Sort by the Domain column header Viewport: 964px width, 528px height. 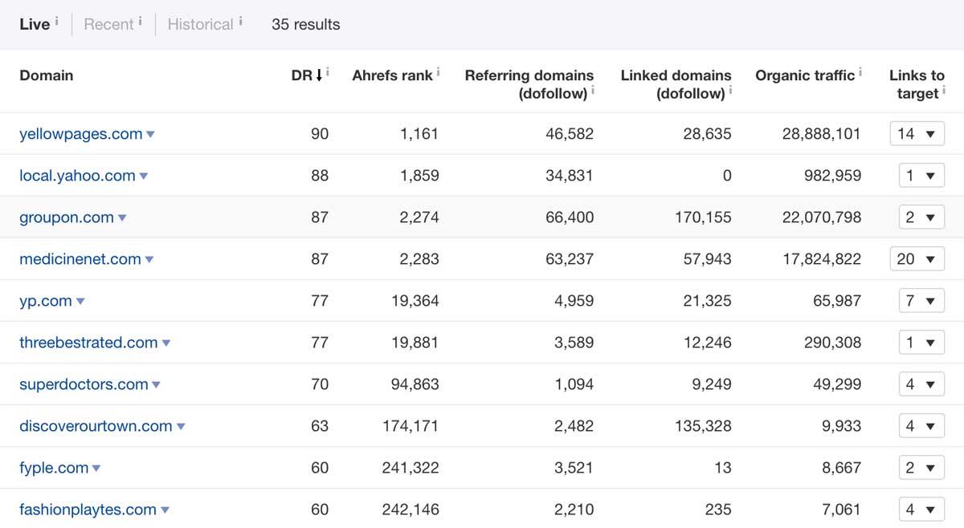pyautogui.click(x=46, y=75)
